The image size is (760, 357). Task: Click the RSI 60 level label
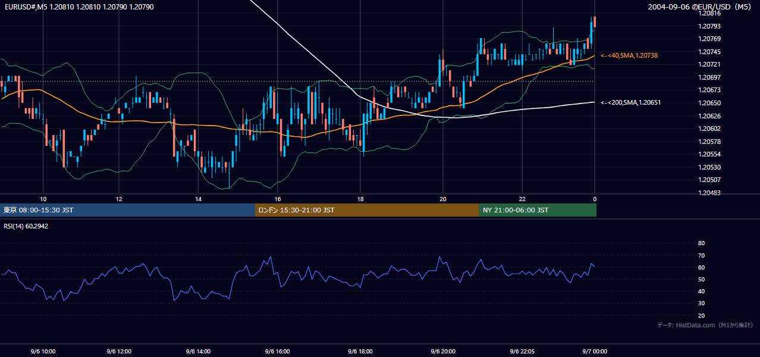coord(701,267)
